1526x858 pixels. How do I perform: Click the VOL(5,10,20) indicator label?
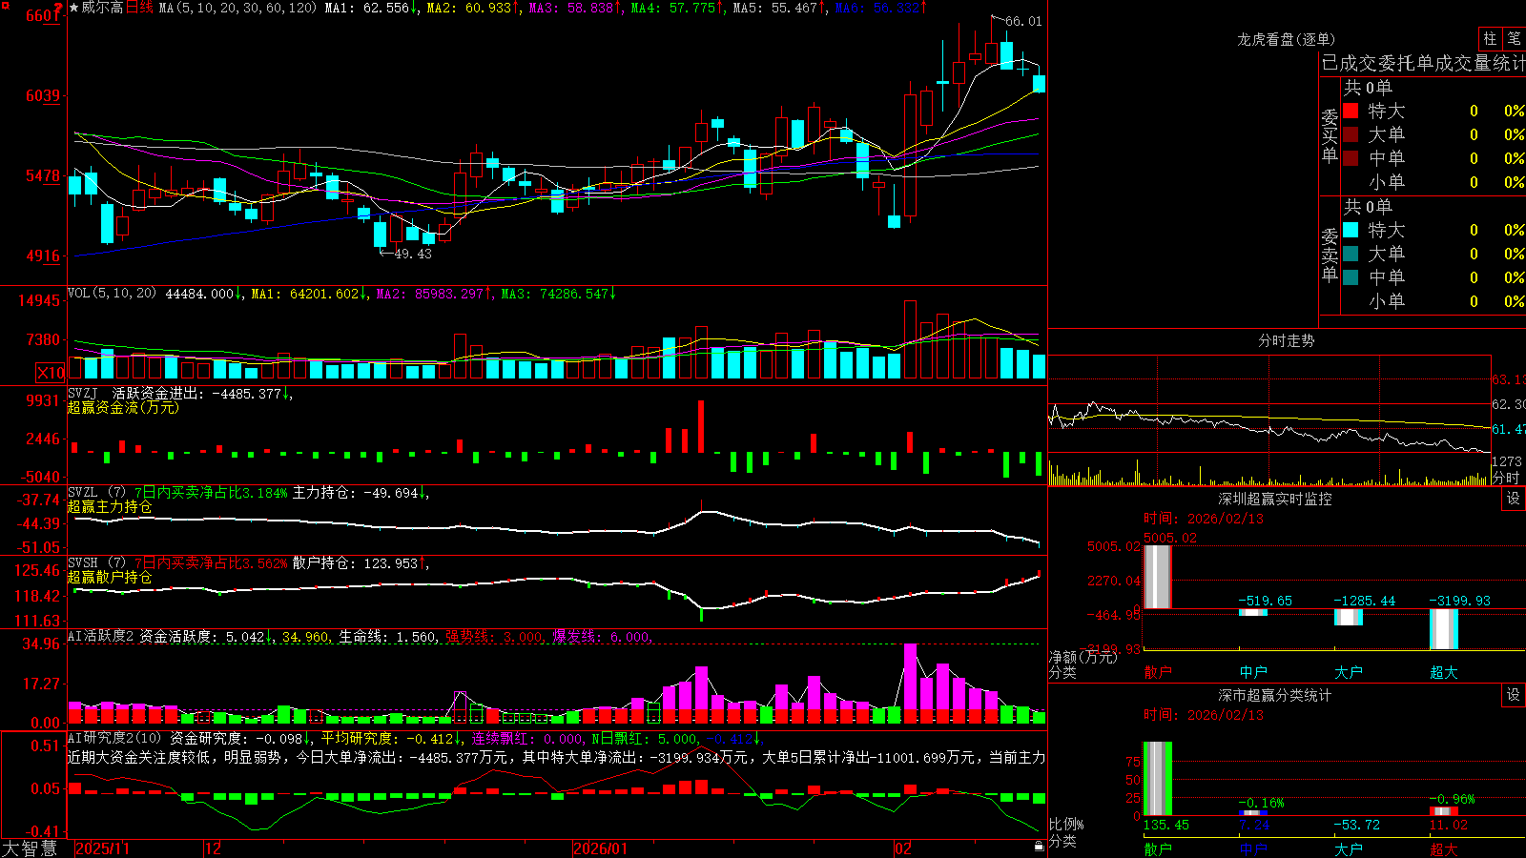pyautogui.click(x=112, y=294)
